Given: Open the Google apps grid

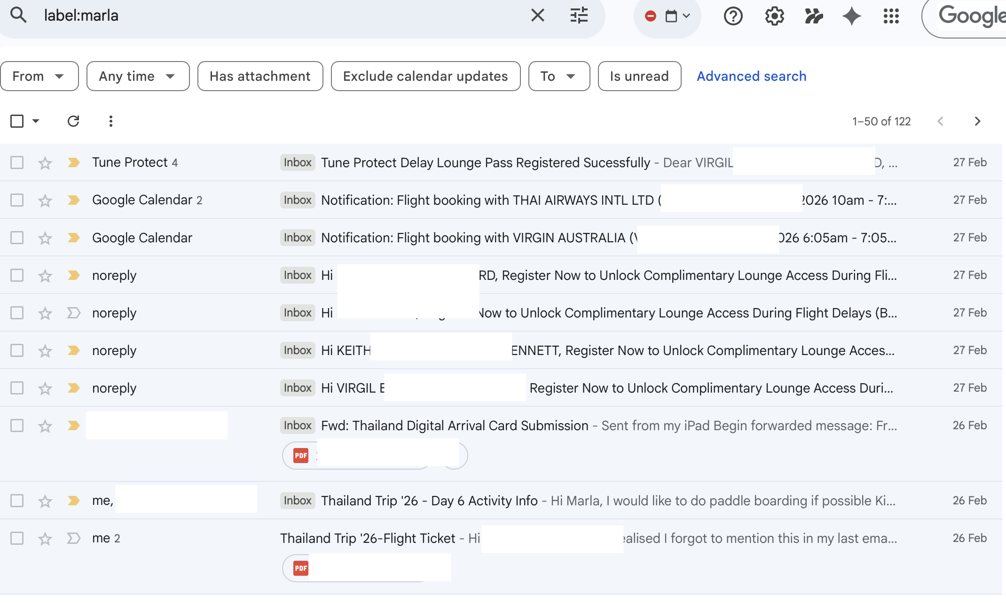Looking at the screenshot, I should point(891,16).
